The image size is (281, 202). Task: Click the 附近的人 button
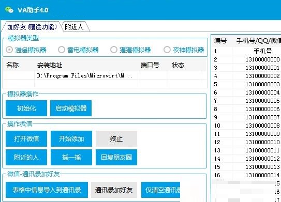pyautogui.click(x=26, y=157)
